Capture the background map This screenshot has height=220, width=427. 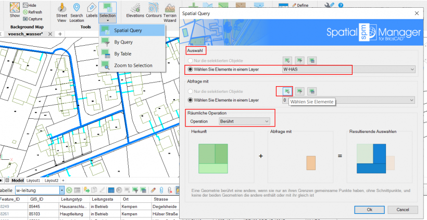35,19
